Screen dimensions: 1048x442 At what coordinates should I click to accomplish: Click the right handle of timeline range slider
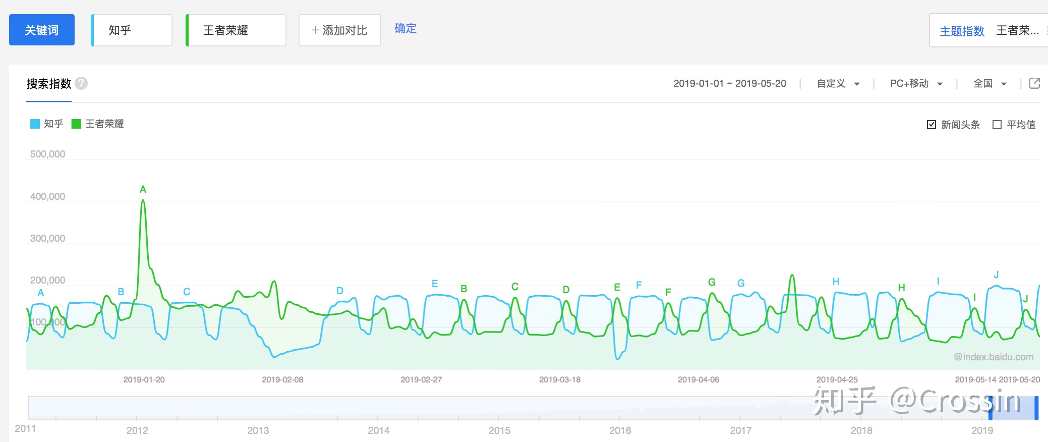pos(1036,408)
